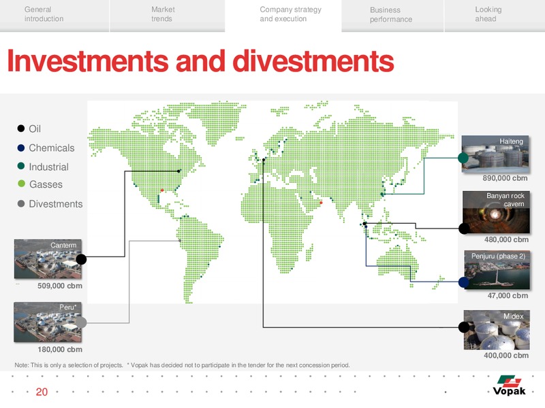This screenshot has height=408, width=545.
Task: Click the black Singapore dot on the map
Action: click(364, 224)
